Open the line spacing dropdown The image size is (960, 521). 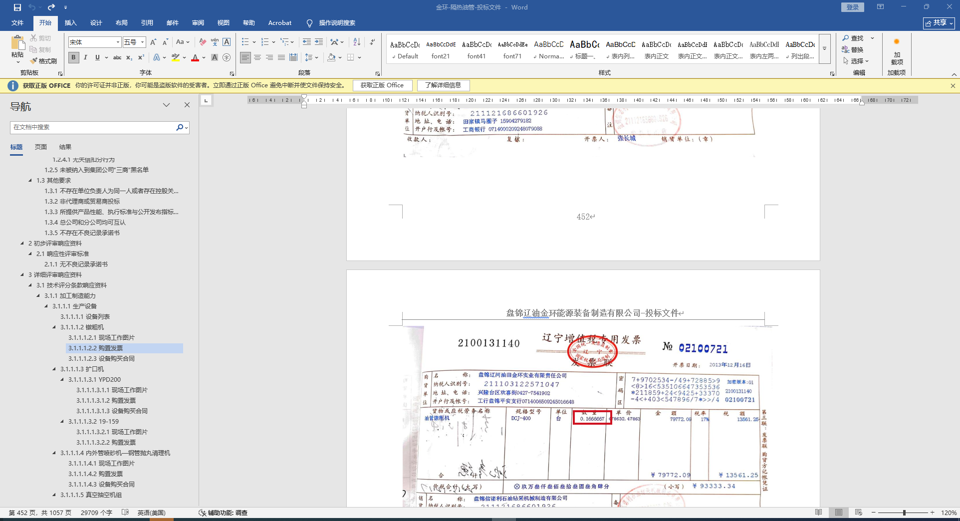click(x=311, y=57)
